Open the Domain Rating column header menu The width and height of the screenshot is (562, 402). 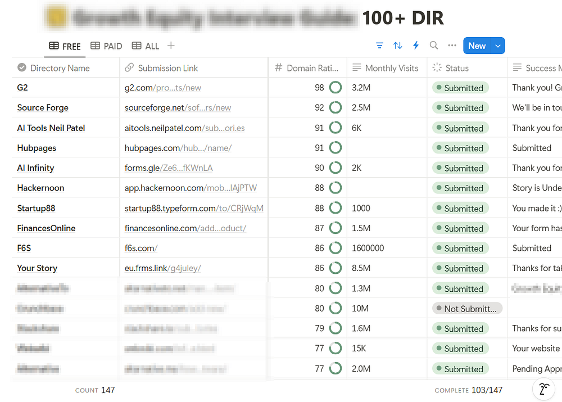pos(307,68)
